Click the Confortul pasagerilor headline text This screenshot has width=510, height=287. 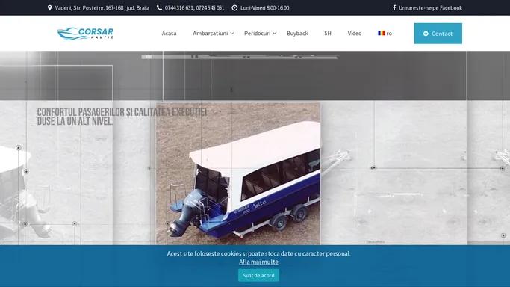(122, 117)
